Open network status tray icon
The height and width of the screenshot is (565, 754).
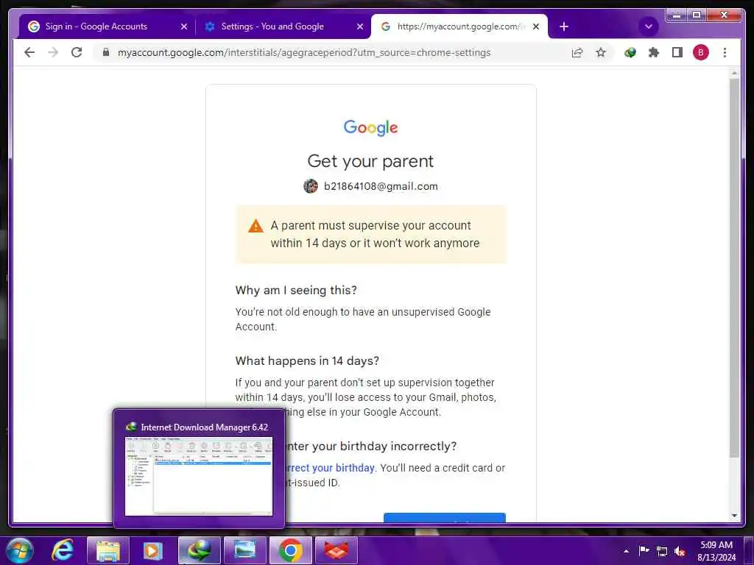(x=662, y=551)
